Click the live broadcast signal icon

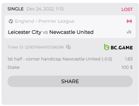tap(129, 21)
